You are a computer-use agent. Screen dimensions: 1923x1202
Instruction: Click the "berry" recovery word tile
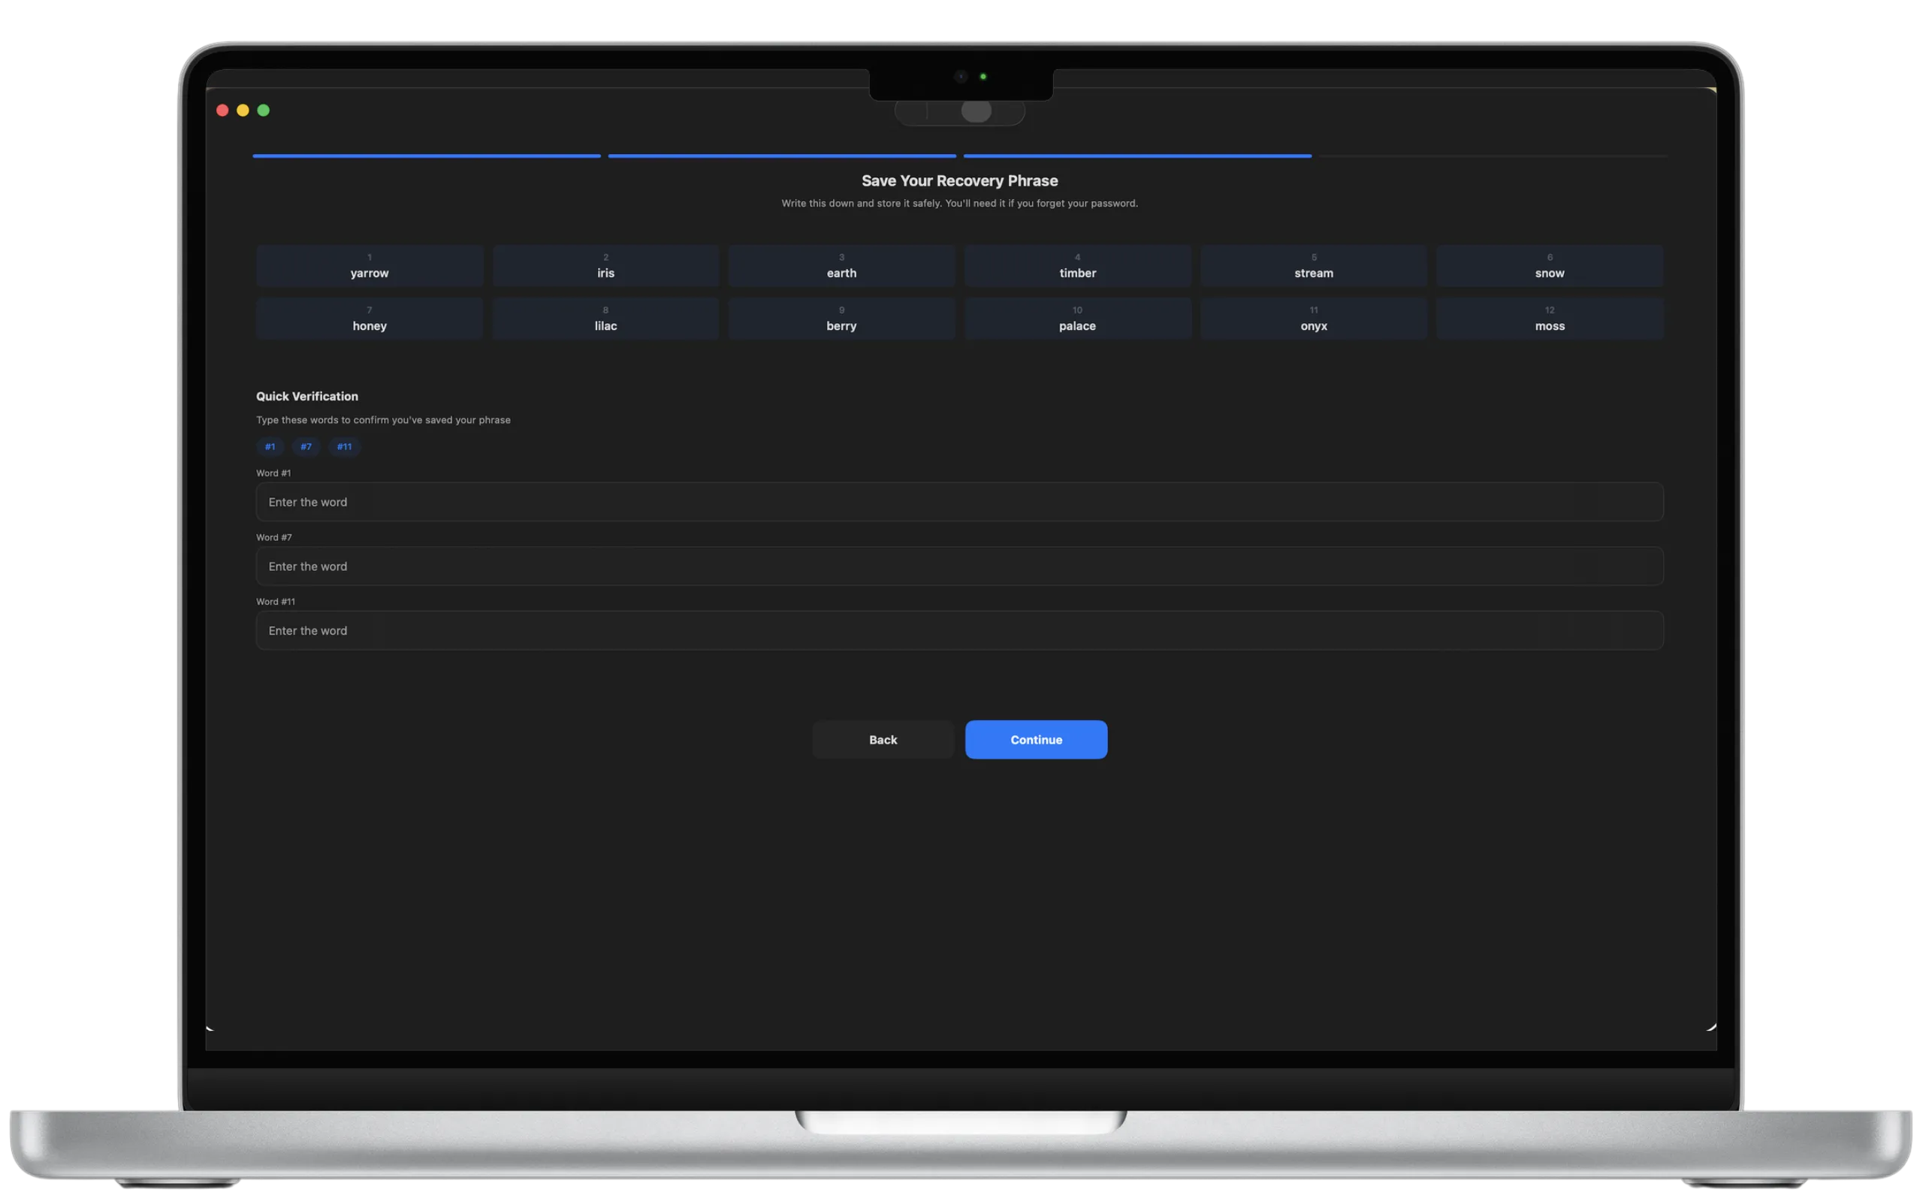841,318
